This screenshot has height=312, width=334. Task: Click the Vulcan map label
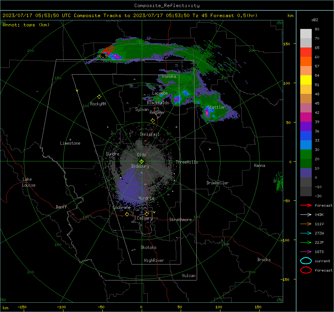[x=189, y=276]
